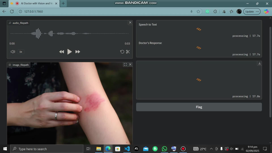Bookmark this page with the star
This screenshot has width=272, height=153.
[x=198, y=11]
